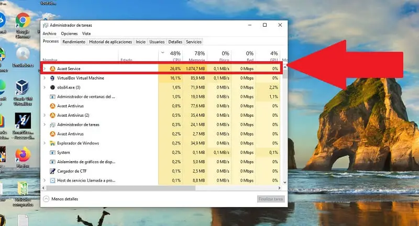Switch to the Detalles tab

point(175,42)
